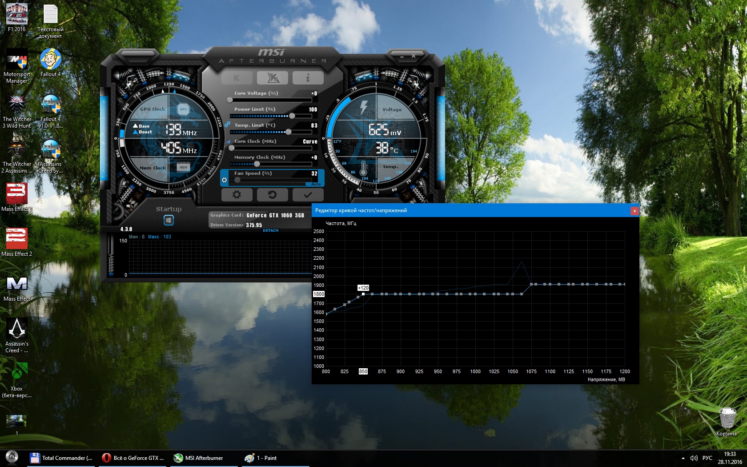Open the РУС language input switcher
The height and width of the screenshot is (467, 747).
707,458
